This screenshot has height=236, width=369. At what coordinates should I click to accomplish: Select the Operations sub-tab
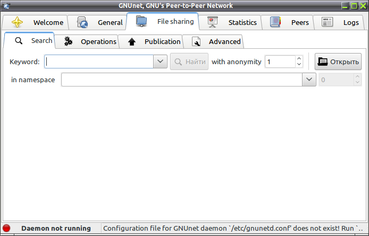[87, 41]
